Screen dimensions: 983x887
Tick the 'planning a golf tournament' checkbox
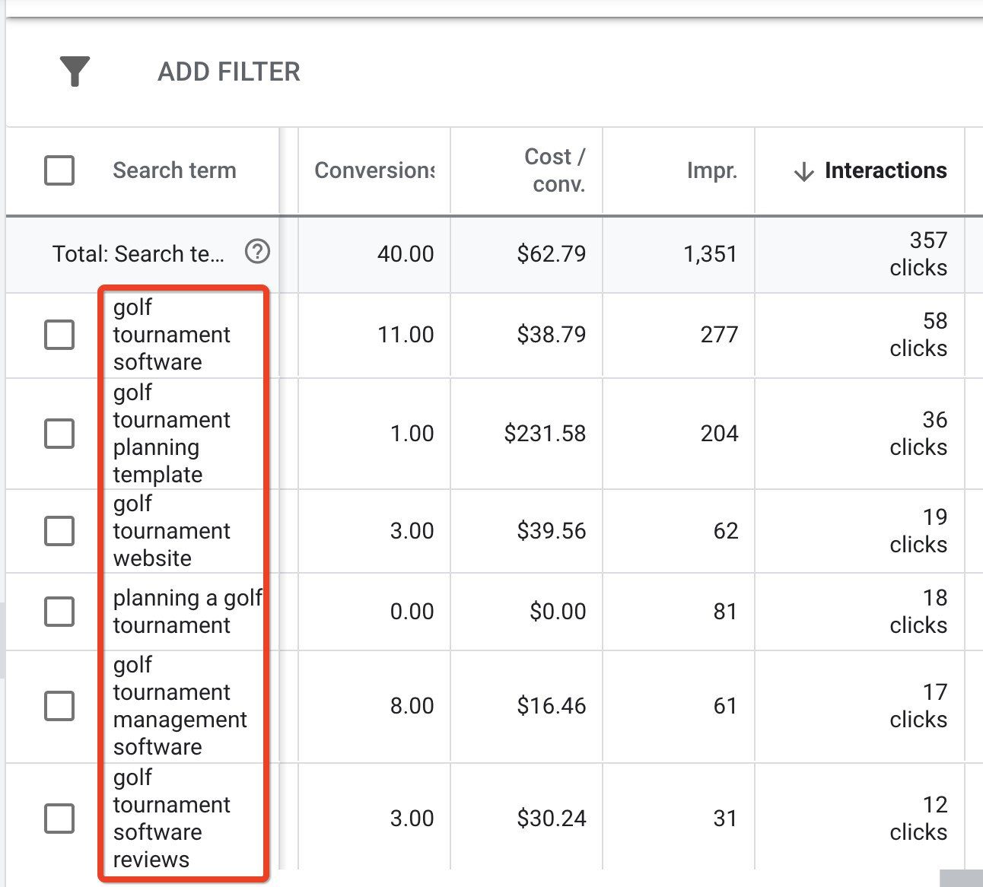(x=59, y=612)
